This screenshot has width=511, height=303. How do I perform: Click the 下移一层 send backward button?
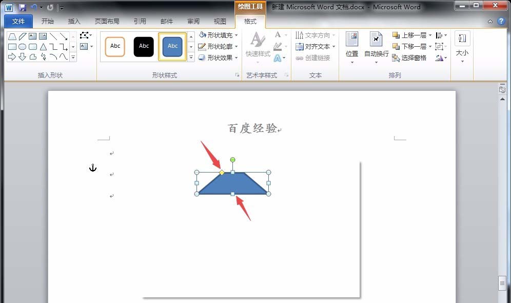(x=409, y=47)
